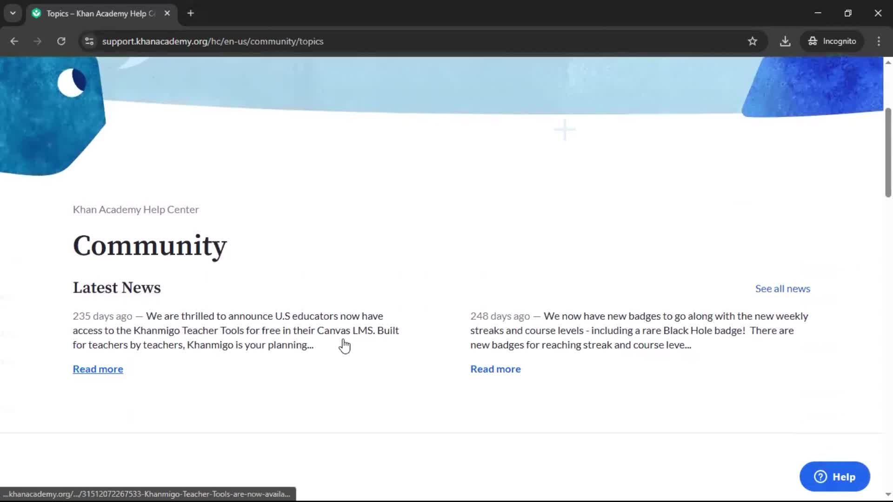Close the Khan Academy Help Center tab

[167, 13]
